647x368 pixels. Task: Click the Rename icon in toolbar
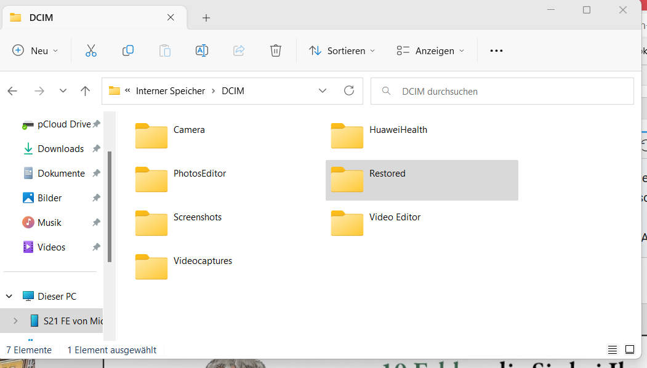(x=201, y=51)
